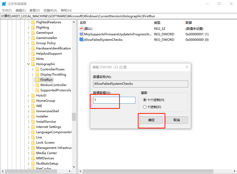Select the SupportedProtocols folder icon
This screenshot has width=237, height=174.
(x=37, y=90)
